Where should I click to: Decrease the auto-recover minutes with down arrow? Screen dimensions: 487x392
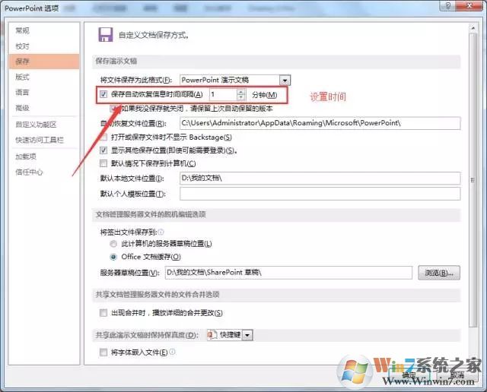pyautogui.click(x=241, y=97)
